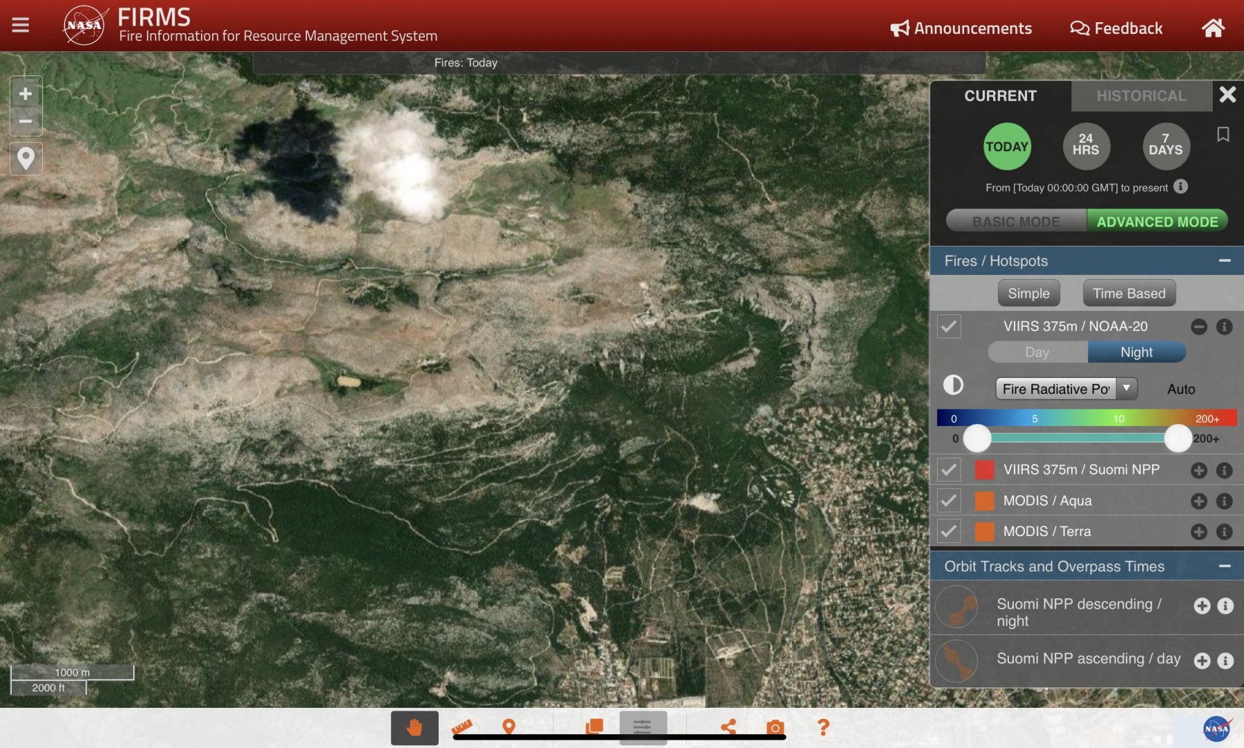Click the right 200+ slider handle
This screenshot has height=748, width=1244.
coord(1177,438)
